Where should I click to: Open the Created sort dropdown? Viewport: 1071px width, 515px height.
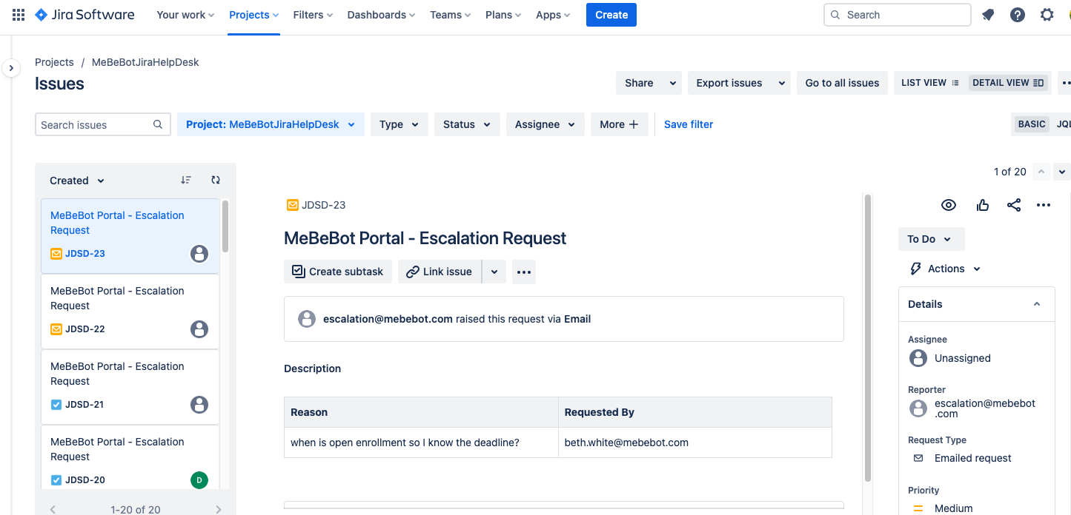(x=77, y=181)
